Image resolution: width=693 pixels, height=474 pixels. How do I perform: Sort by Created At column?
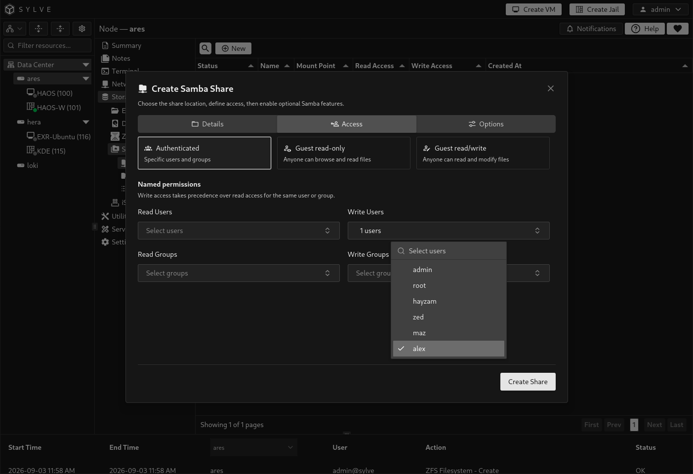click(x=588, y=66)
